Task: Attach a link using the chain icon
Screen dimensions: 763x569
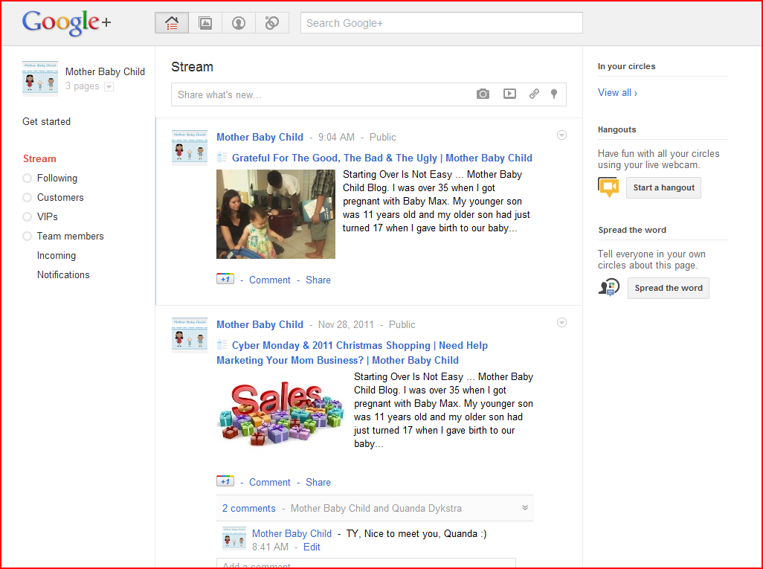Action: [534, 94]
